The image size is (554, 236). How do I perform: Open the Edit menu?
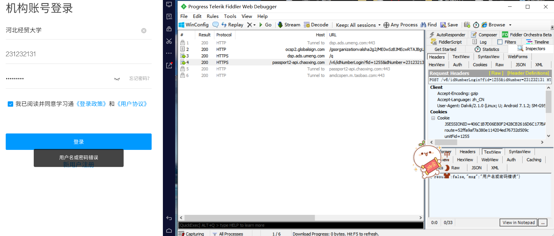pyautogui.click(x=197, y=16)
